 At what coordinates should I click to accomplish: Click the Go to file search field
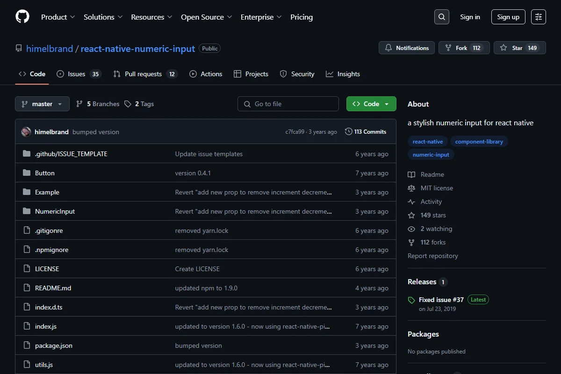288,104
